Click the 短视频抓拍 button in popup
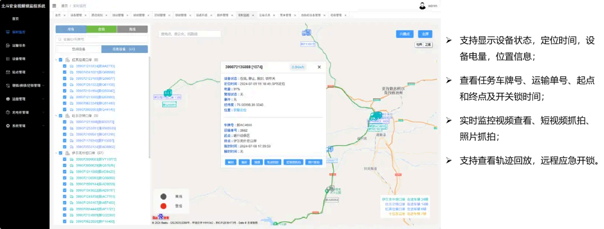The width and height of the screenshot is (604, 229). pyautogui.click(x=292, y=163)
